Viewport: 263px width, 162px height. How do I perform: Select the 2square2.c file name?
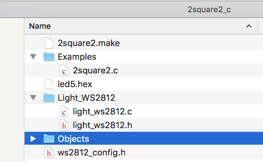click(x=95, y=70)
